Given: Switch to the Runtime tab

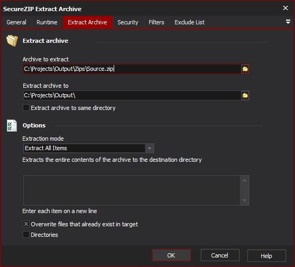Looking at the screenshot, I should tap(47, 22).
